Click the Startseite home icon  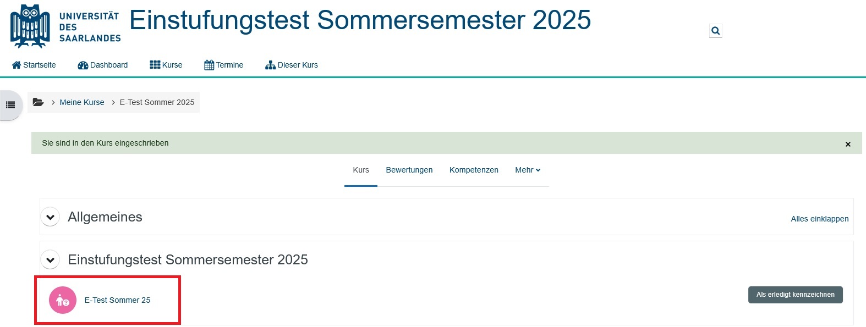point(17,65)
